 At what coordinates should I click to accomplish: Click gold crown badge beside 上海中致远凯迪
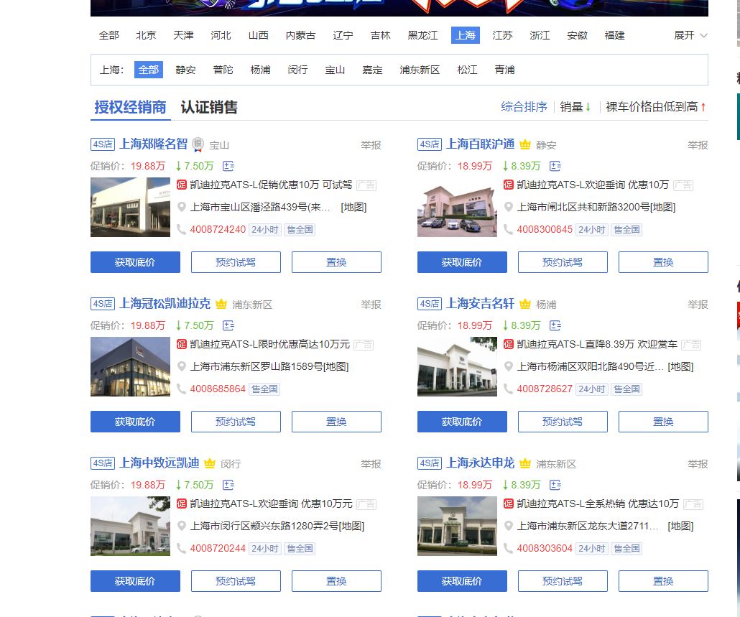tap(210, 463)
